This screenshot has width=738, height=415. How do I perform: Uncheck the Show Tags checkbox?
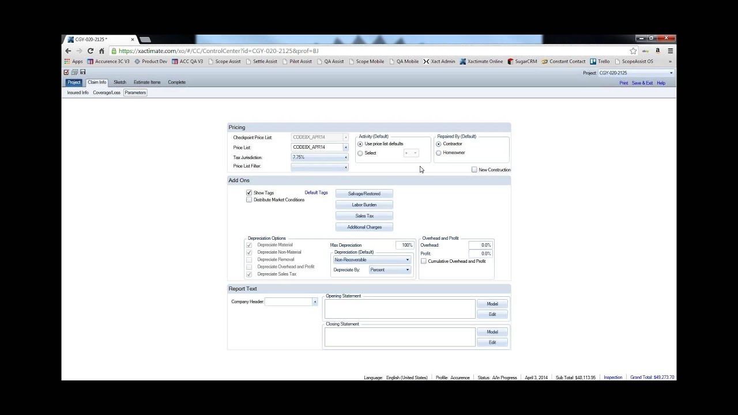pos(249,193)
